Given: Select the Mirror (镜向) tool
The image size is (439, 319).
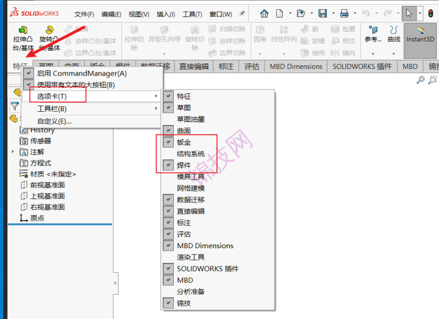Looking at the screenshot, I should point(343,52).
